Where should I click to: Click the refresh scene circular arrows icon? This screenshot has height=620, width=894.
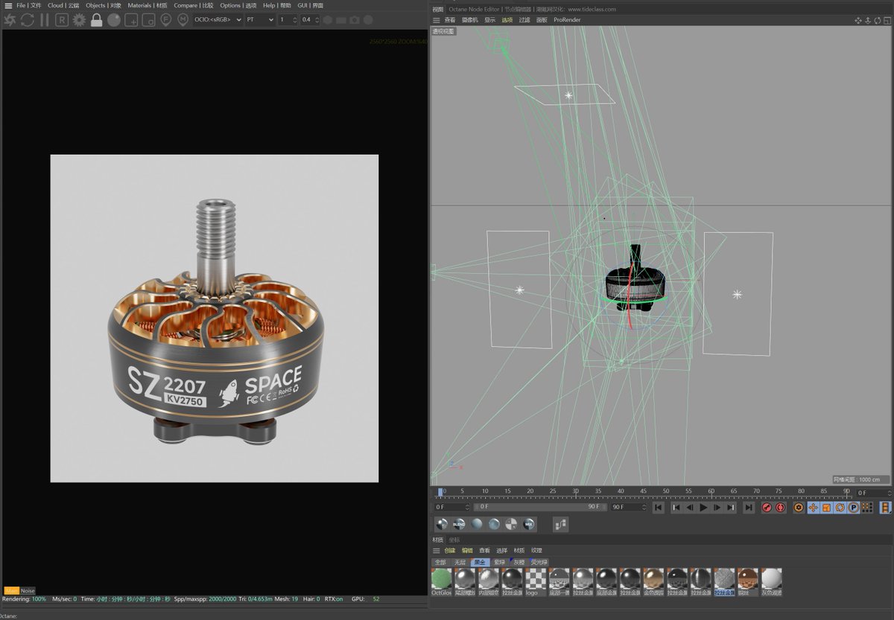tap(27, 20)
